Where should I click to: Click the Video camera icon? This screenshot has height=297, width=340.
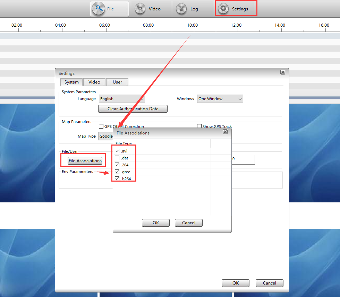pyautogui.click(x=140, y=9)
